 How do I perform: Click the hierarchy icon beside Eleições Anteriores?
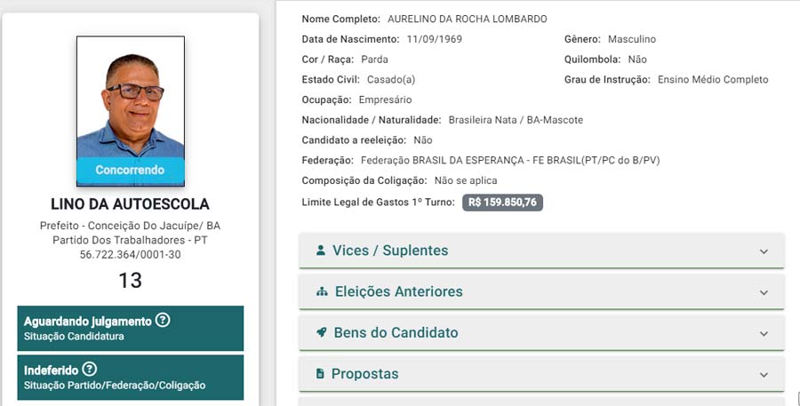322,291
